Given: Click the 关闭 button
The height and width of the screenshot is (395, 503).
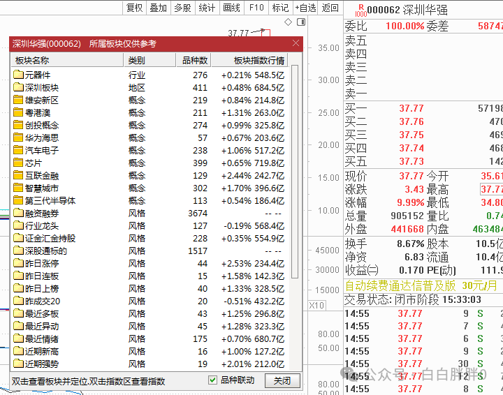Looking at the screenshot, I should pos(282,380).
